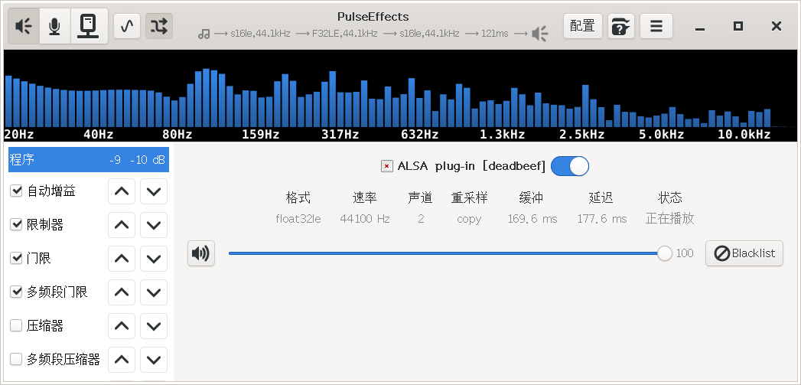
Task: Select the 门限 effect label
Action: pyautogui.click(x=39, y=259)
